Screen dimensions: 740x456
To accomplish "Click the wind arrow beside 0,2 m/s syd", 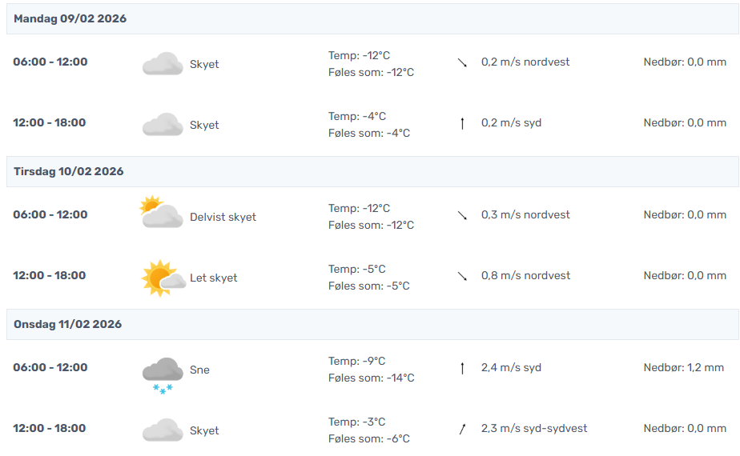I will pos(462,123).
